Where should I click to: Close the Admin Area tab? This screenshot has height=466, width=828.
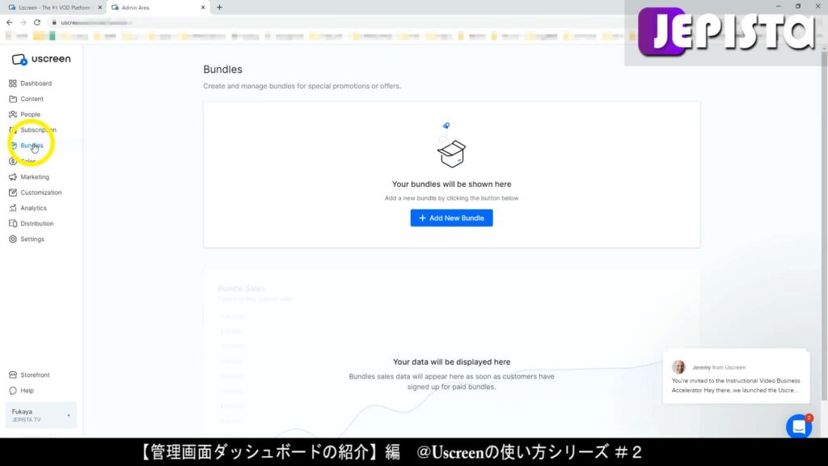pos(203,7)
